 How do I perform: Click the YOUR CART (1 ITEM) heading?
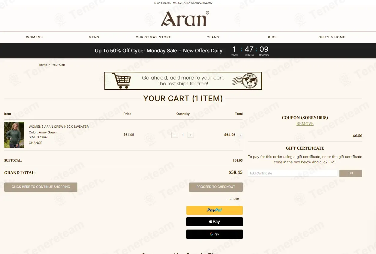pos(183,98)
